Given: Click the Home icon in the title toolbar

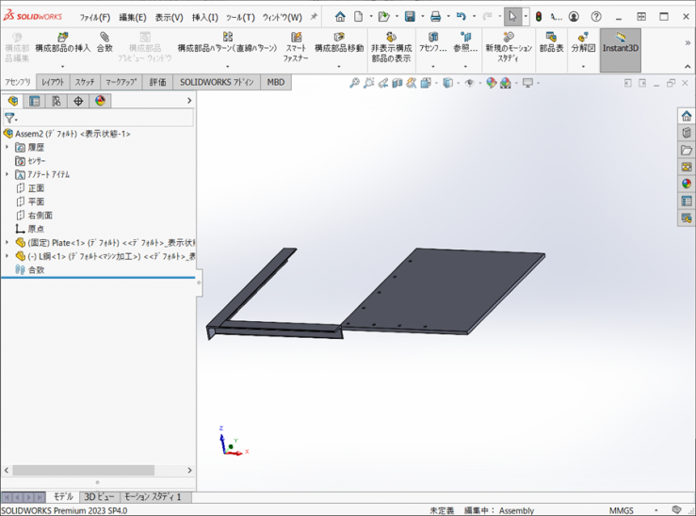Looking at the screenshot, I should (x=340, y=17).
